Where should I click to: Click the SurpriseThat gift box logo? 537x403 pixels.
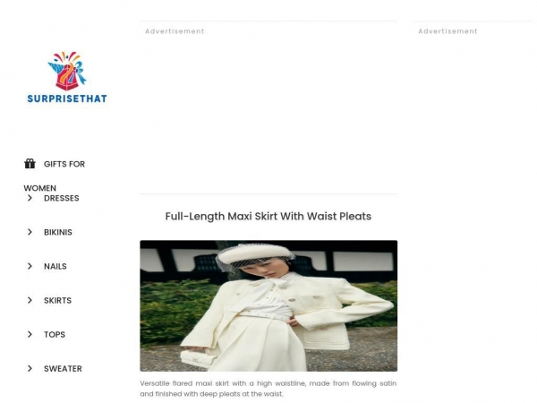coord(67,77)
